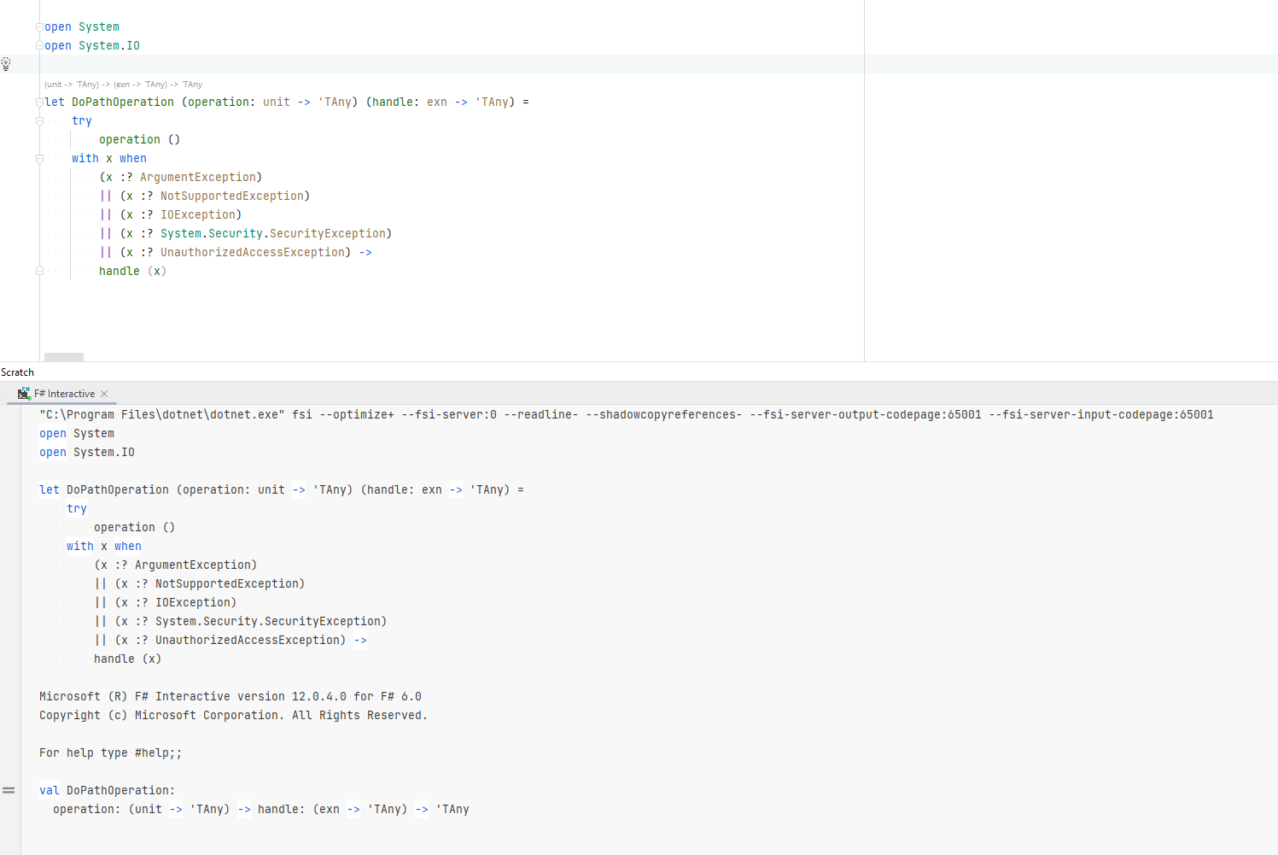1278x855 pixels.
Task: Click 'ArgumentException' in the pattern match expression
Action: pyautogui.click(x=199, y=177)
